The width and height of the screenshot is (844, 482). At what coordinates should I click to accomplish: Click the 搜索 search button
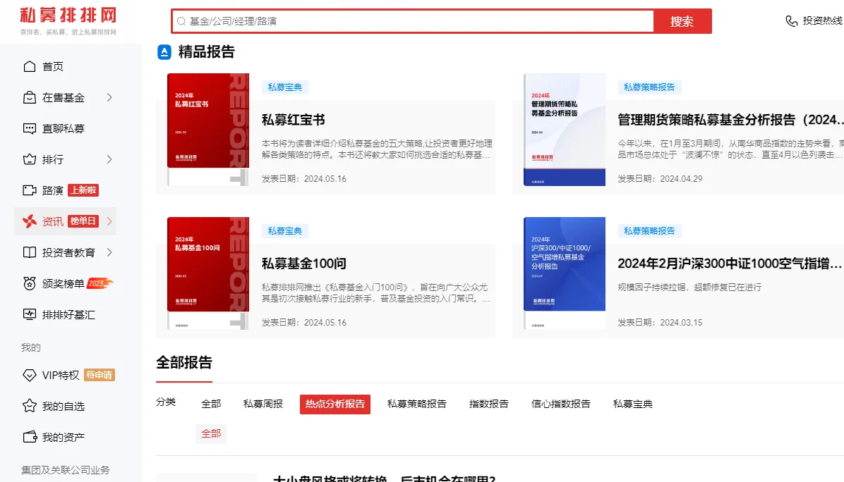[x=682, y=21]
